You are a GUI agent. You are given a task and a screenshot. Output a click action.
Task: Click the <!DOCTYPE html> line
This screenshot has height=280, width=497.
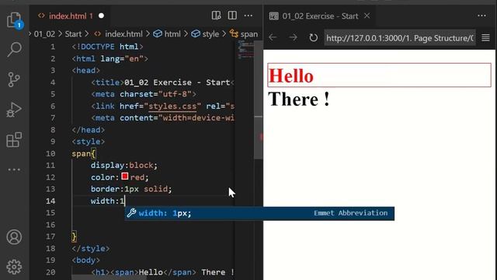[x=107, y=47]
